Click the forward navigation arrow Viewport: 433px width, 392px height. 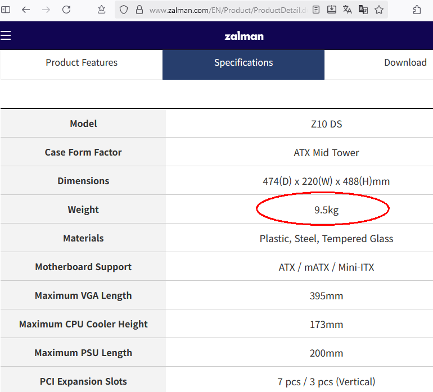click(x=46, y=10)
